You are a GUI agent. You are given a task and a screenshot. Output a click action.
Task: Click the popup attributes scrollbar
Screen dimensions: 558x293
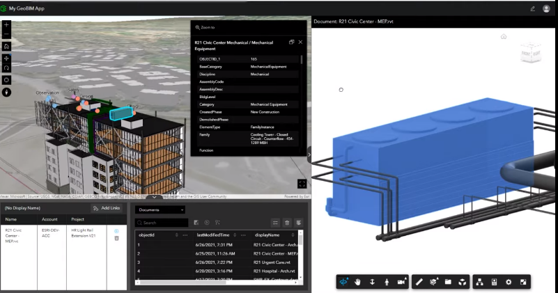pos(302,60)
